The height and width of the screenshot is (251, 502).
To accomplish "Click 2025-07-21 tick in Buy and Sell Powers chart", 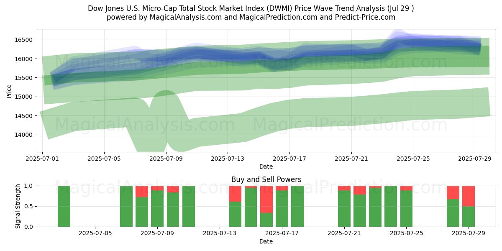I will [344, 234].
